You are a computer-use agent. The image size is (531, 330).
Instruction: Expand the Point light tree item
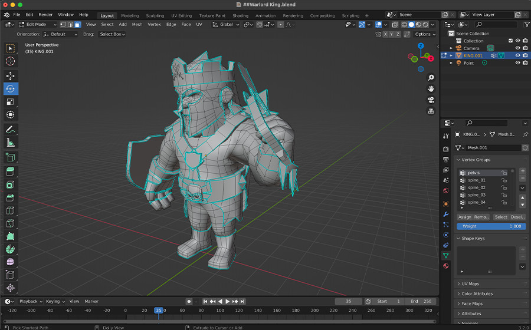(x=451, y=63)
